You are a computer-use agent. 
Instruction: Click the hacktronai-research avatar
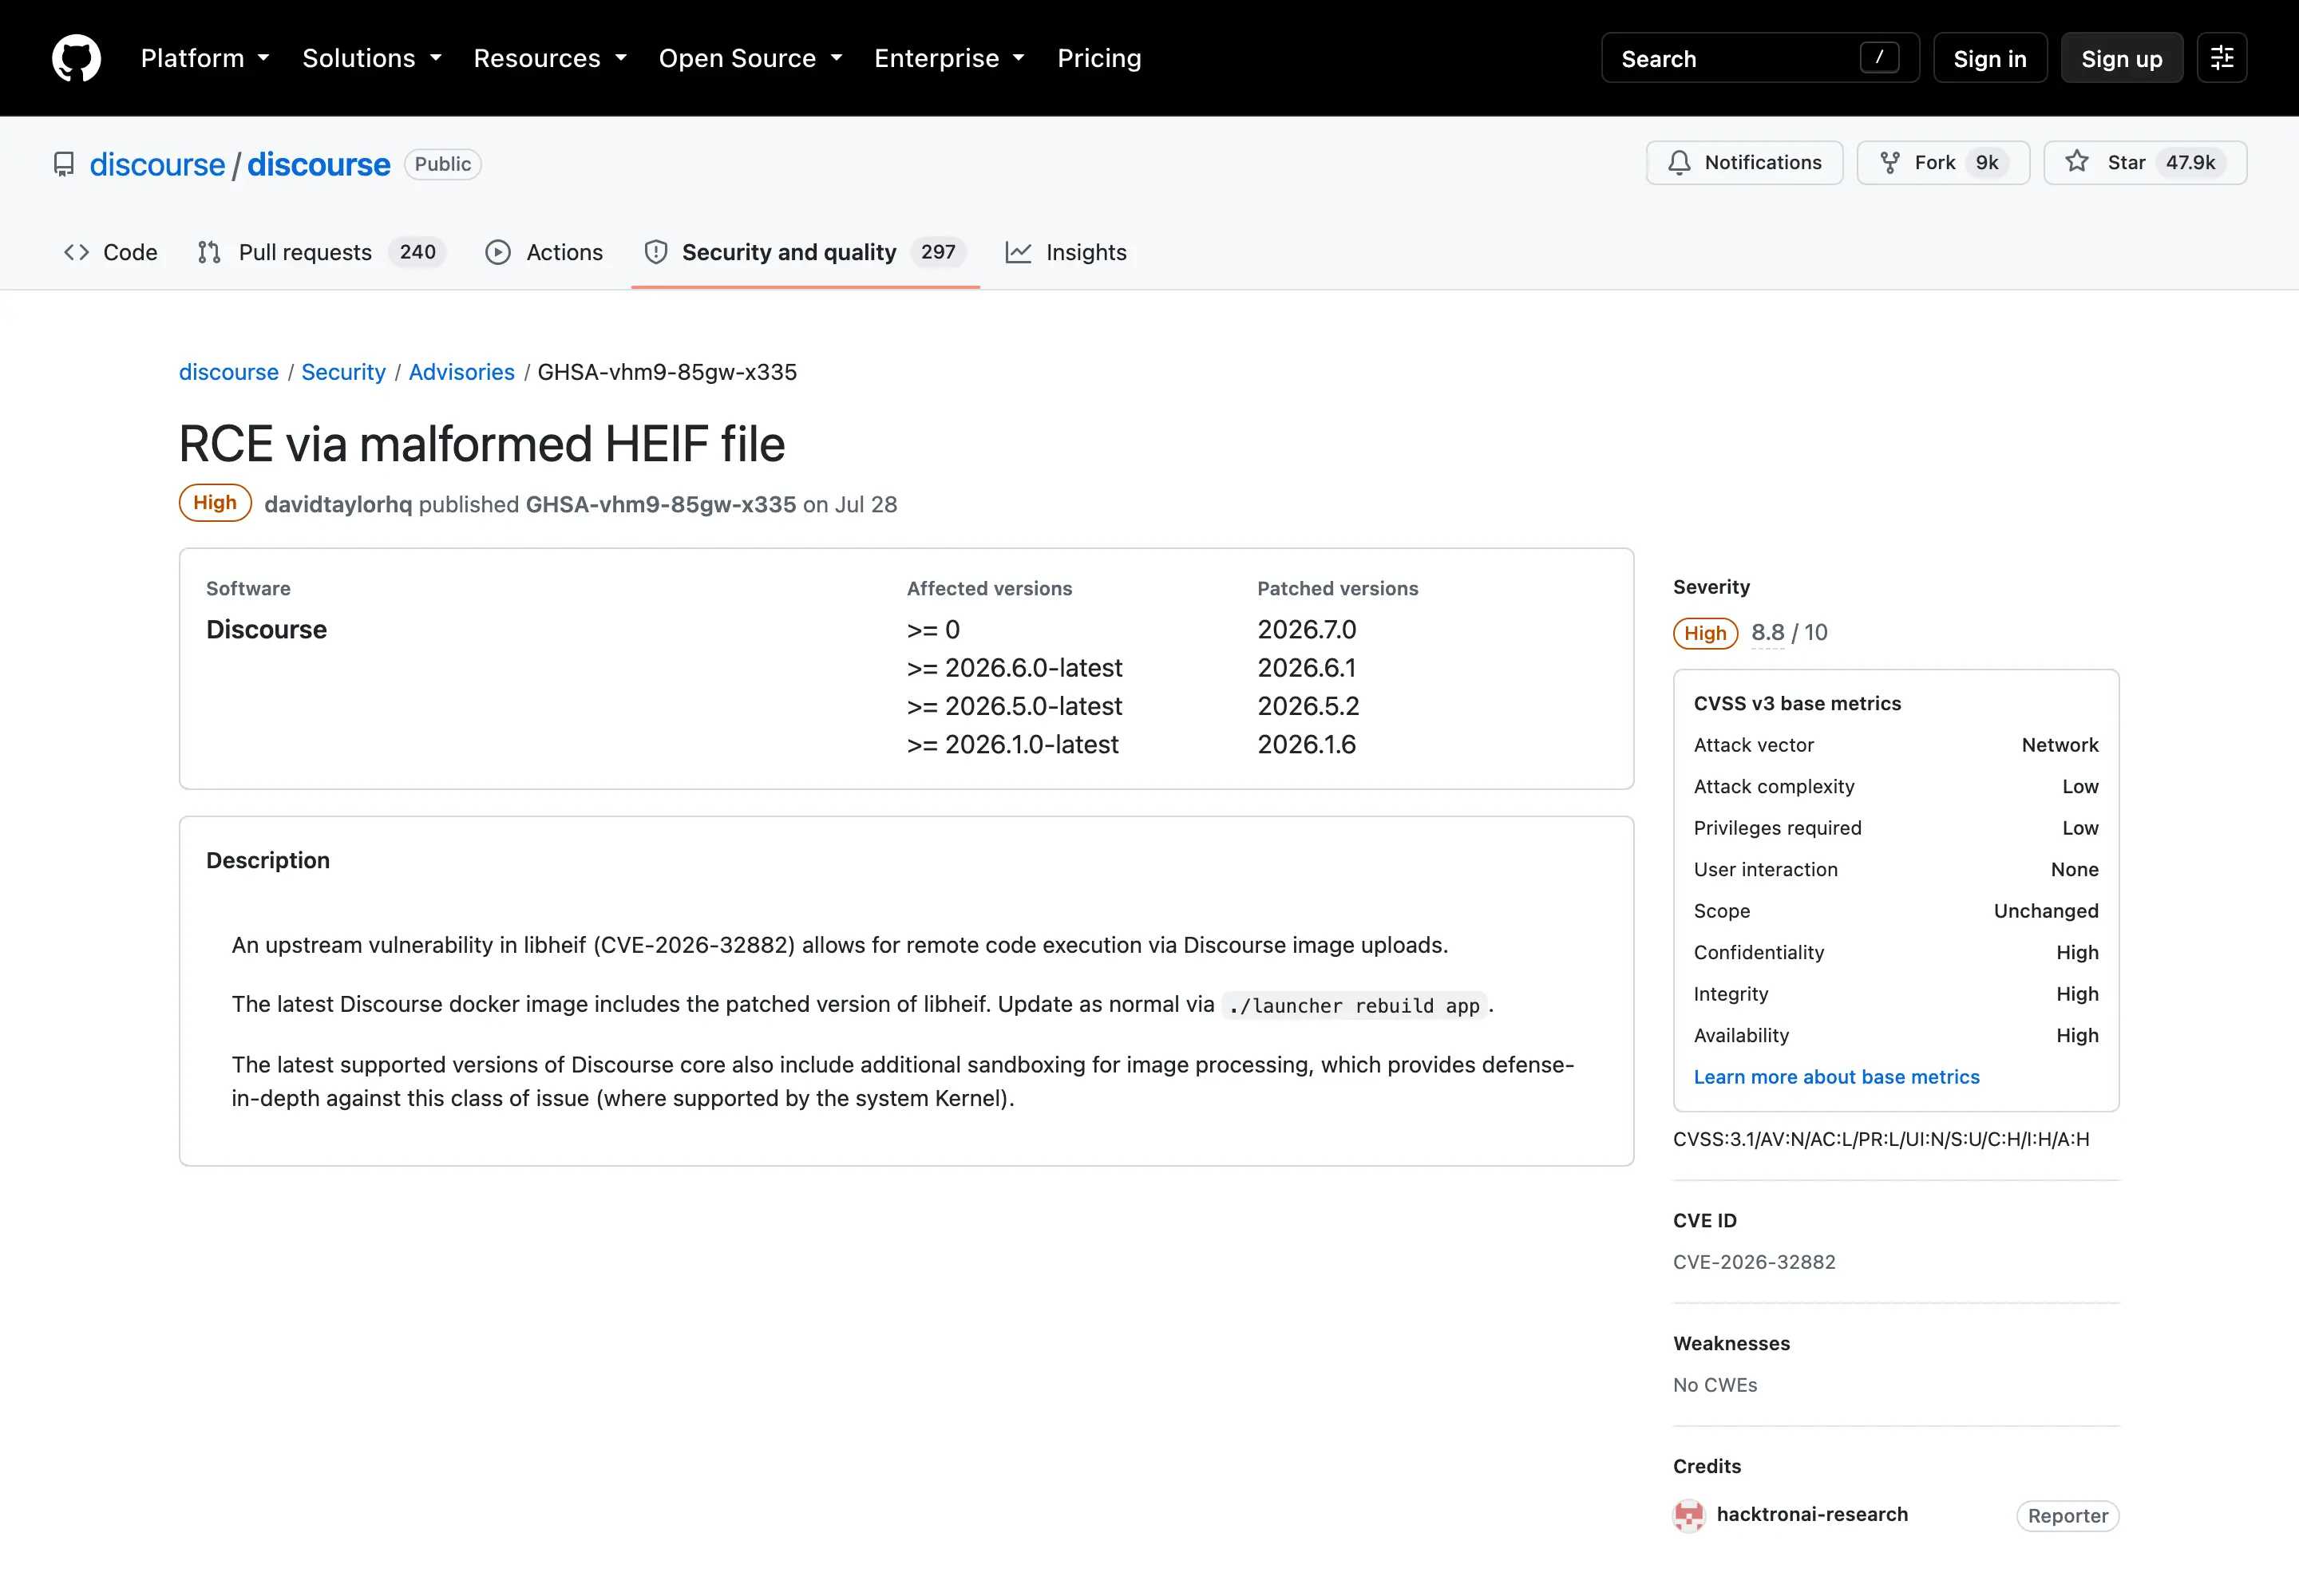point(1689,1515)
